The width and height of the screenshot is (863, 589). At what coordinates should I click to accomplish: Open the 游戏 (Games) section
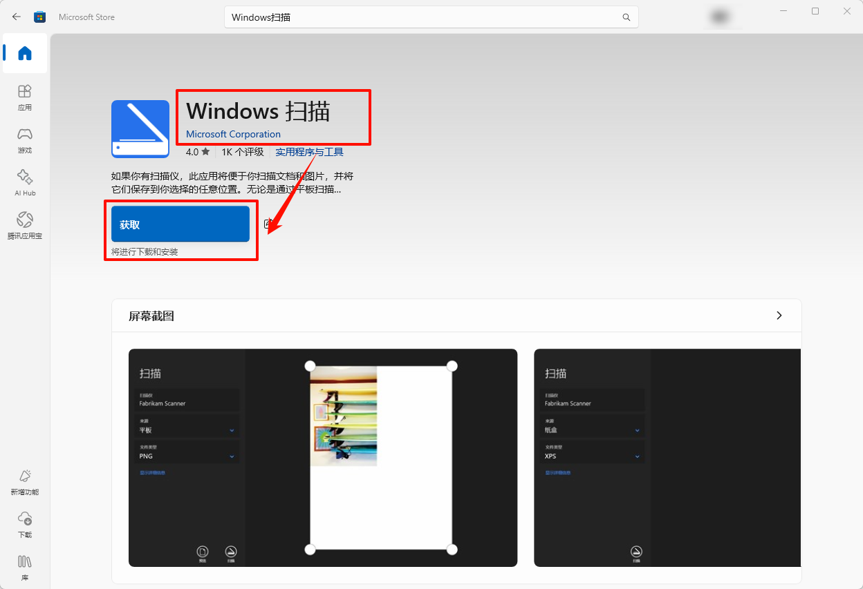(25, 139)
